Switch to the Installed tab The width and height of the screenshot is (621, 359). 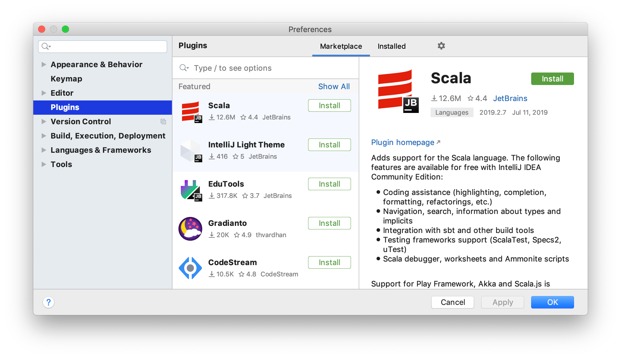point(390,46)
